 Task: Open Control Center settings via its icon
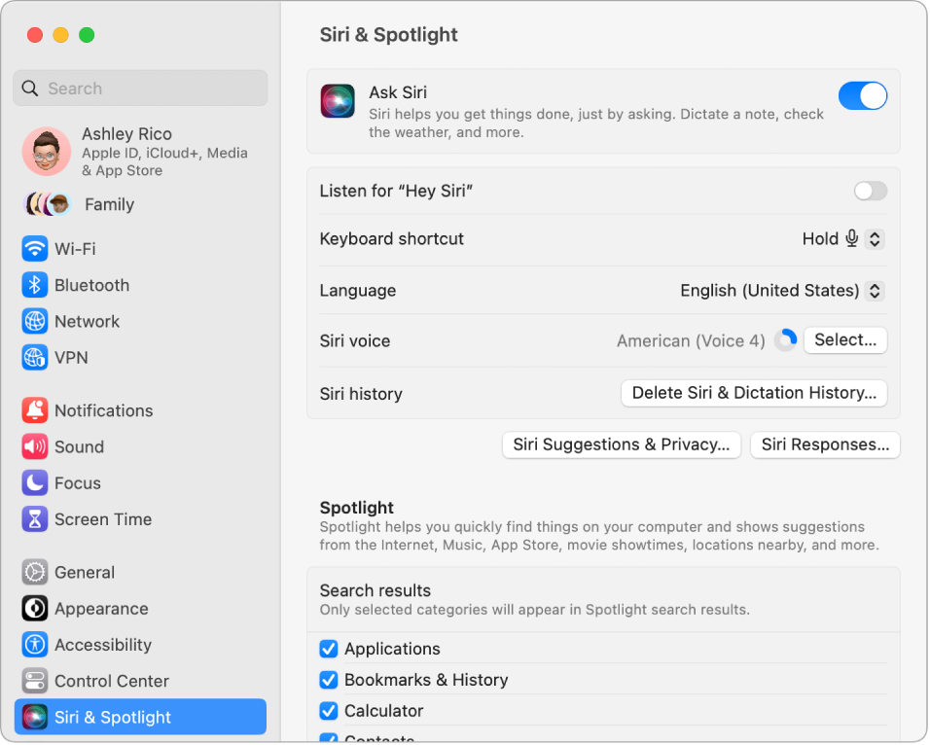[33, 681]
